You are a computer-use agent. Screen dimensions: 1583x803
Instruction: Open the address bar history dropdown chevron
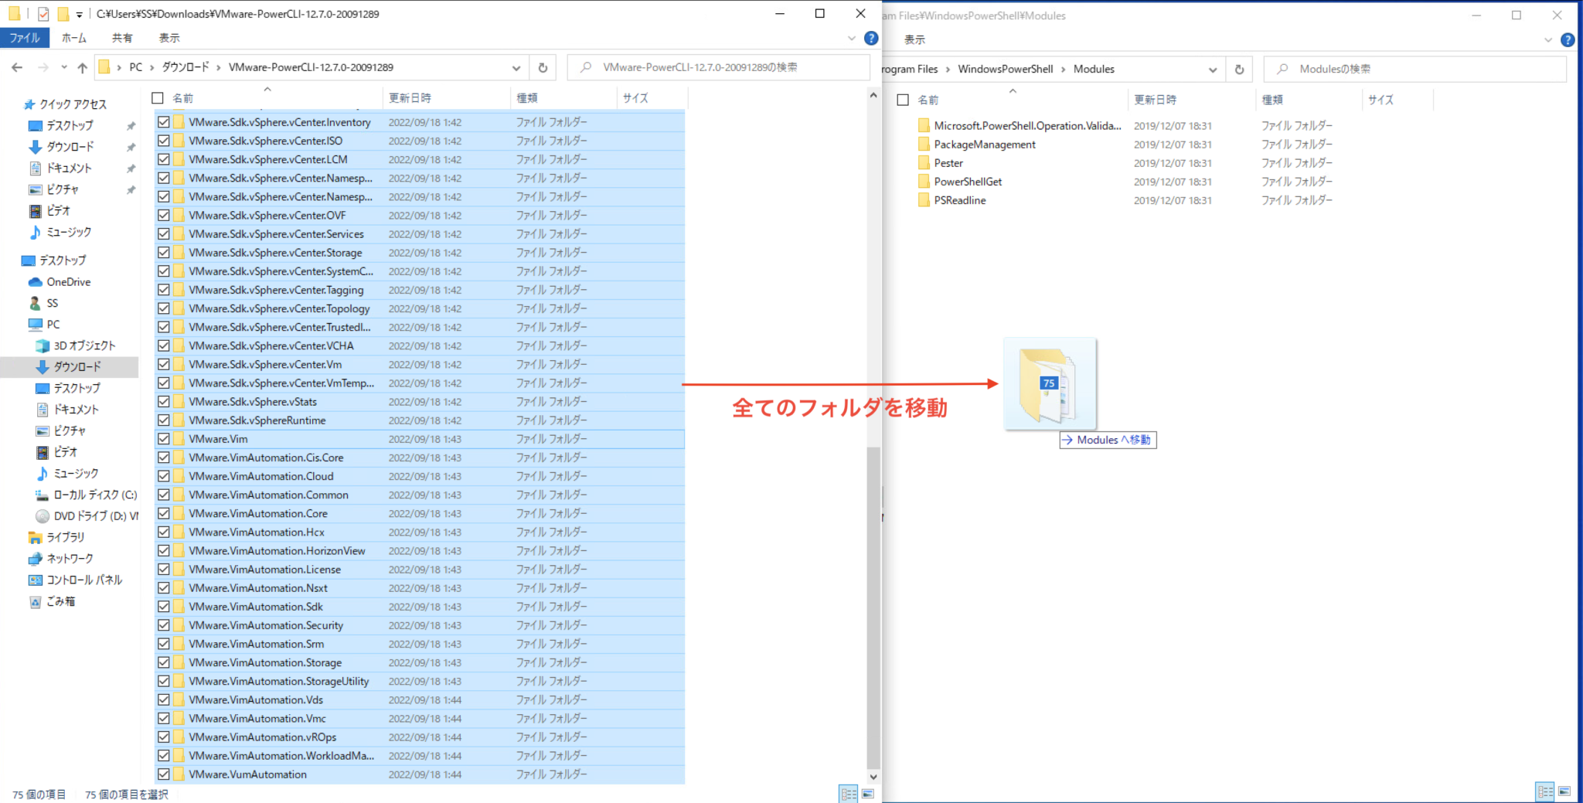click(516, 67)
